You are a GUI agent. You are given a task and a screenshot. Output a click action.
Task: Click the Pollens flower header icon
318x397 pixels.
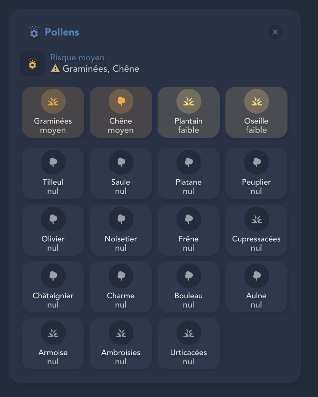click(34, 32)
